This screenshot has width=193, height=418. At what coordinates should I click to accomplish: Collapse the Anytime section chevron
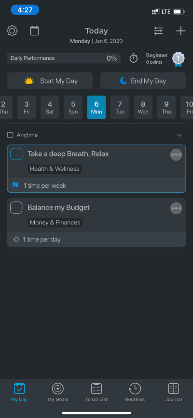click(179, 135)
